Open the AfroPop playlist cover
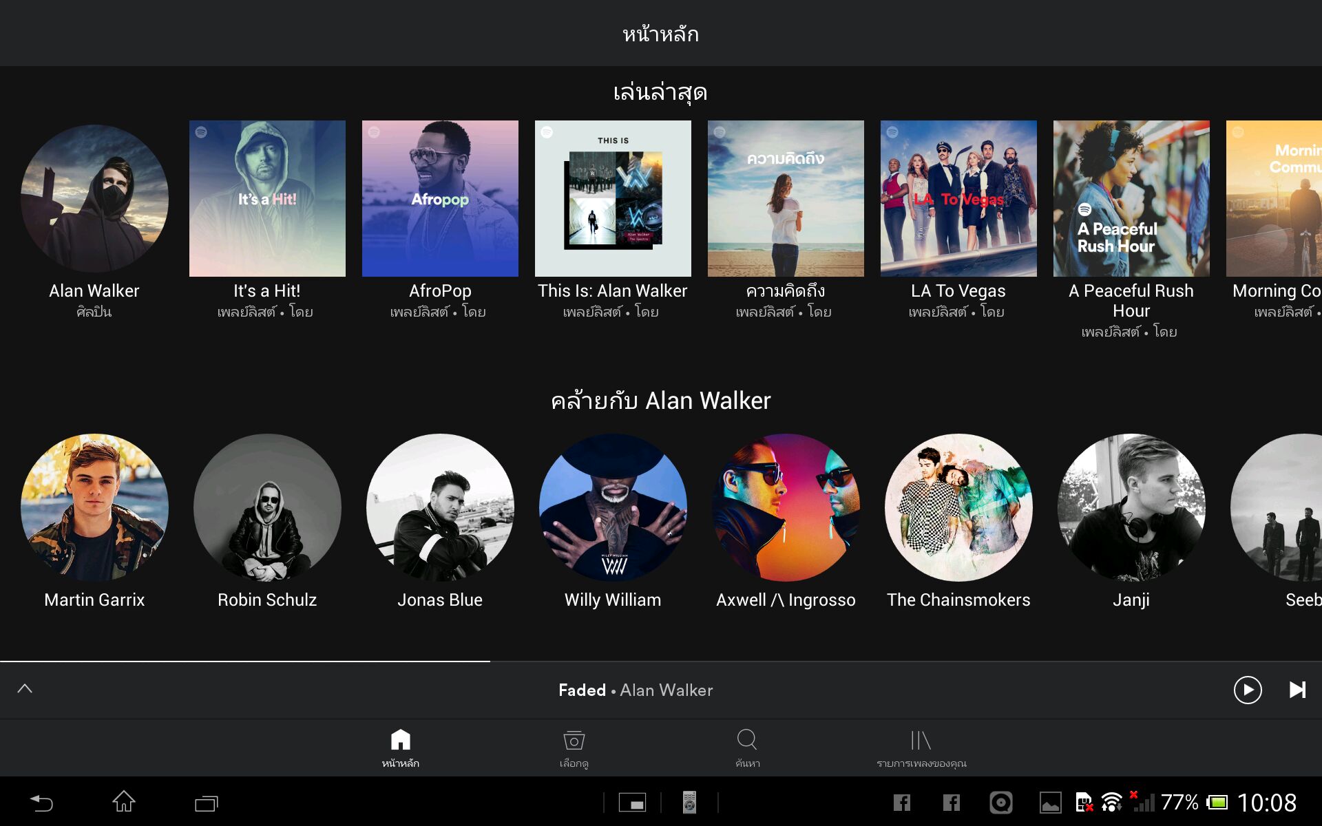1322x826 pixels. point(440,198)
